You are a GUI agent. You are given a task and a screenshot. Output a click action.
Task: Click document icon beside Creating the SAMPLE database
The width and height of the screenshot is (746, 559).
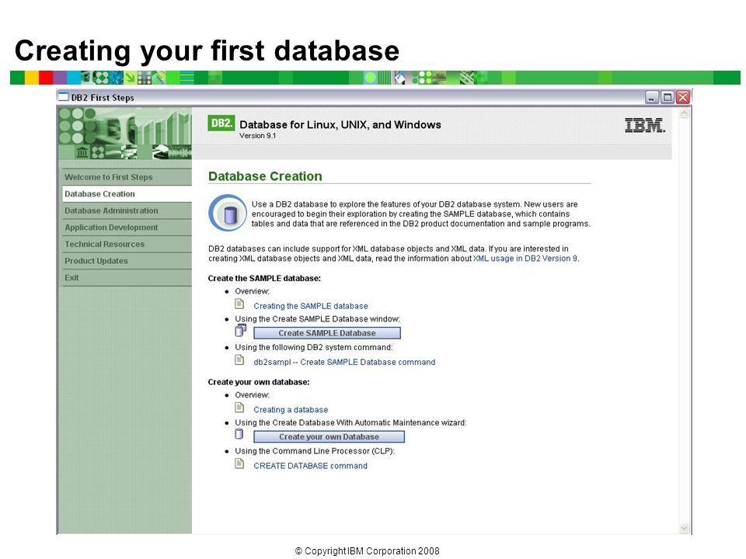point(240,304)
